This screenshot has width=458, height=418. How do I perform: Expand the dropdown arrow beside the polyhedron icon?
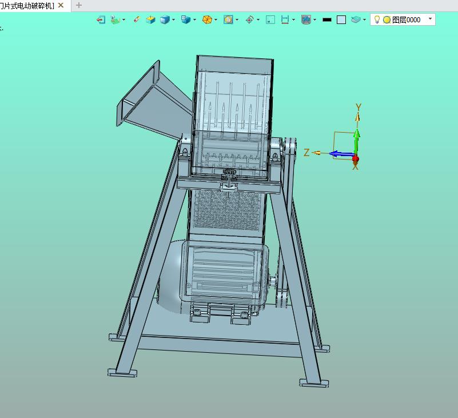click(216, 20)
